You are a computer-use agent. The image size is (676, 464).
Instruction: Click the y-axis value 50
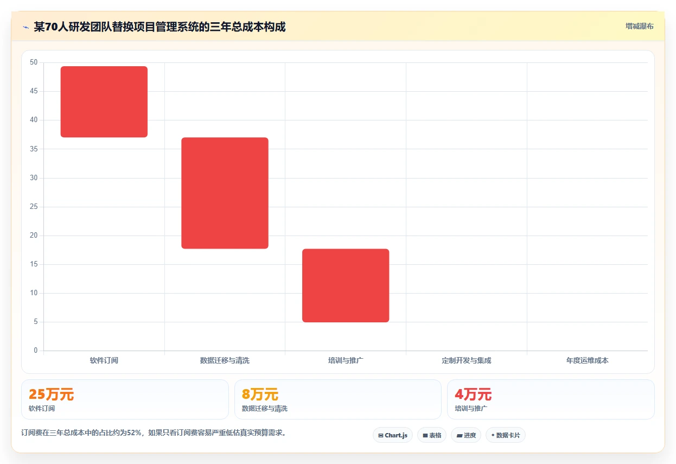click(34, 62)
